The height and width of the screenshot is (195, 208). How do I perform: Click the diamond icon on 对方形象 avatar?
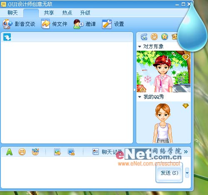186,57
